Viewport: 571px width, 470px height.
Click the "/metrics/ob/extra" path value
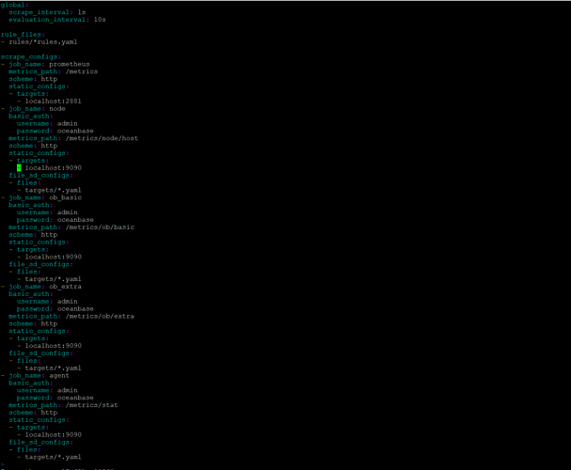point(100,317)
